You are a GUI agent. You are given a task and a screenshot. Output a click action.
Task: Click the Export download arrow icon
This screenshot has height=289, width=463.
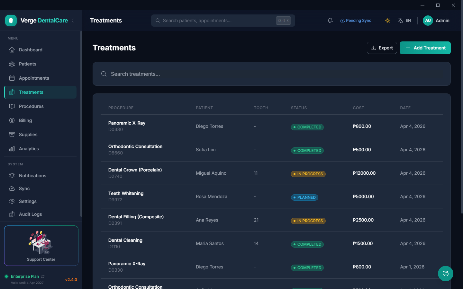tap(374, 48)
